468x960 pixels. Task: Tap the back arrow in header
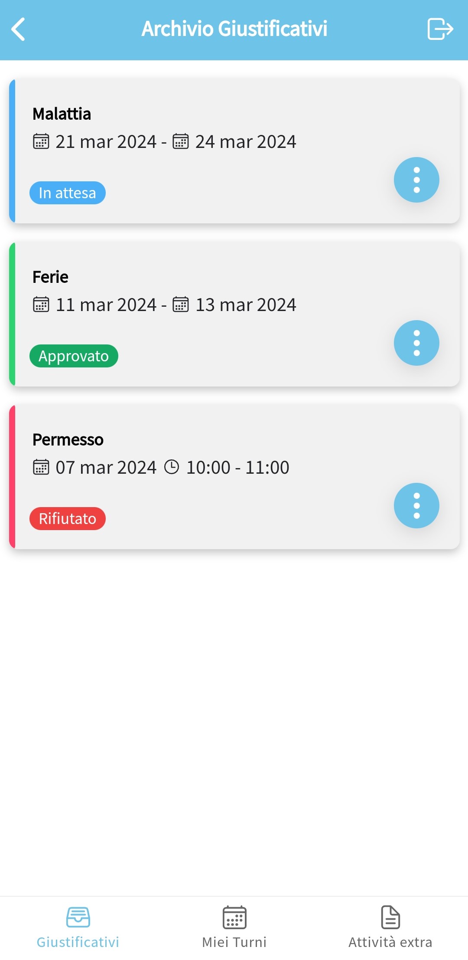coord(18,29)
